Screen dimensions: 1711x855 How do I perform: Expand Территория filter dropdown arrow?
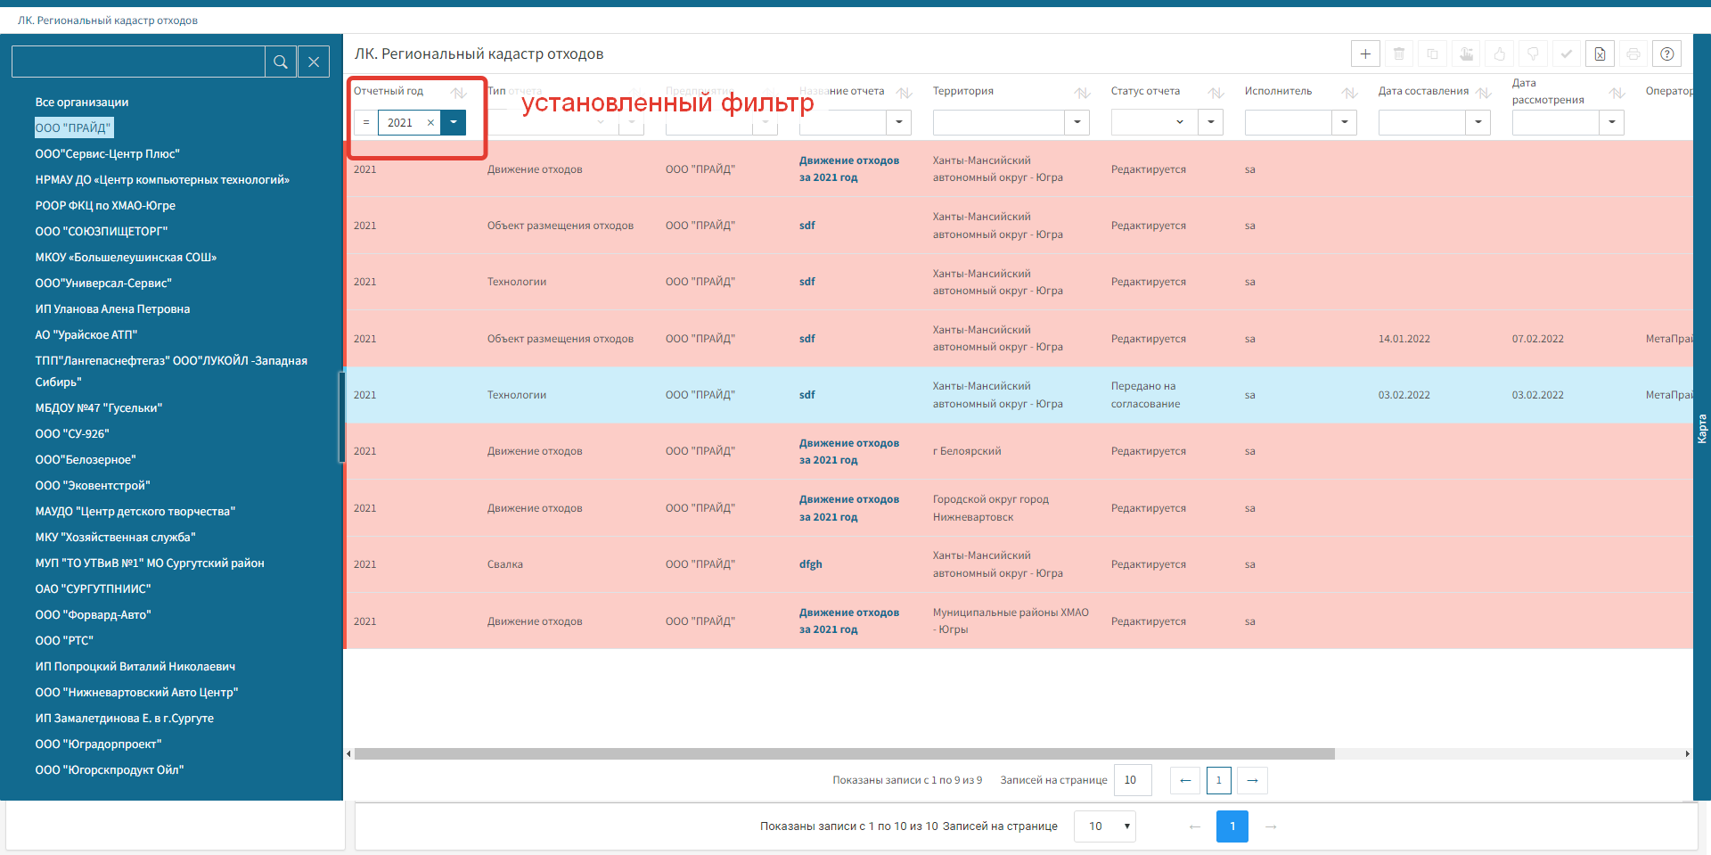click(x=1077, y=122)
